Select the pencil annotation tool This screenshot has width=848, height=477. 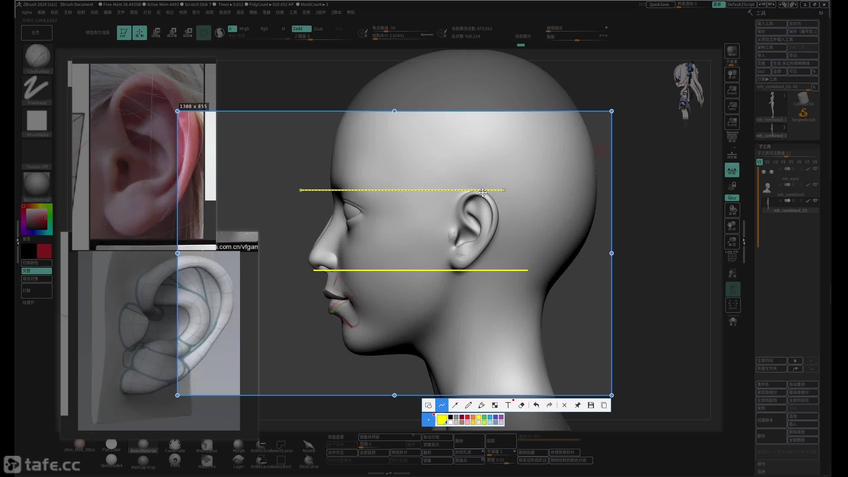pyautogui.click(x=468, y=405)
